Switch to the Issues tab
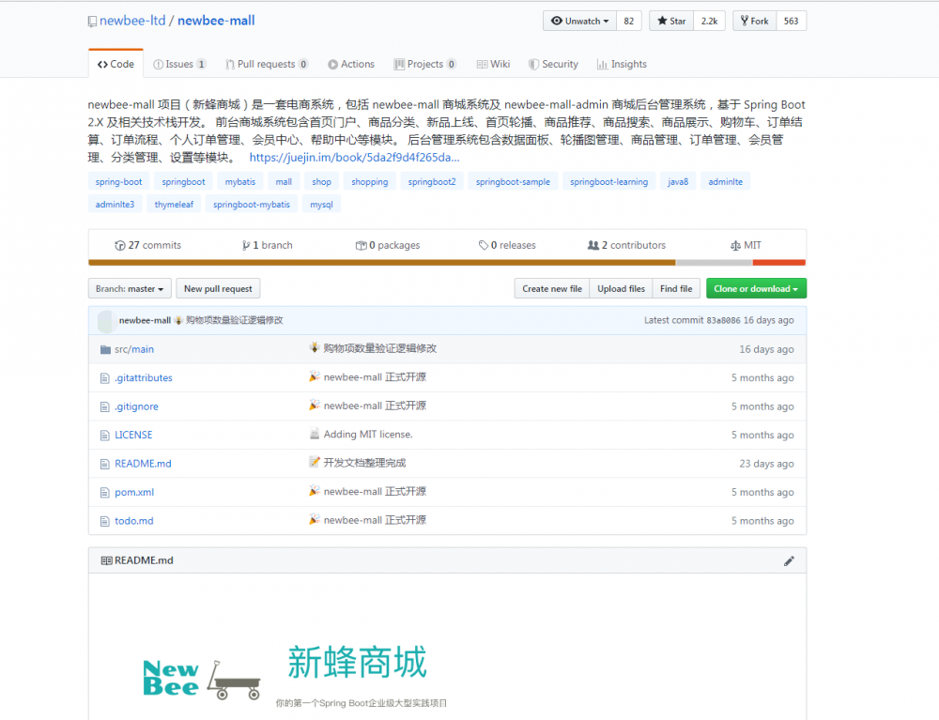This screenshot has height=720, width=939. (179, 64)
